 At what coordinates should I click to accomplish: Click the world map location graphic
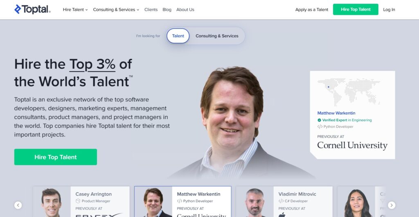point(349,92)
